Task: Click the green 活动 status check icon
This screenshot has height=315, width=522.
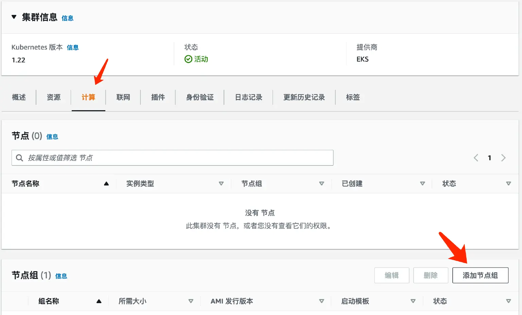Action: (x=188, y=59)
